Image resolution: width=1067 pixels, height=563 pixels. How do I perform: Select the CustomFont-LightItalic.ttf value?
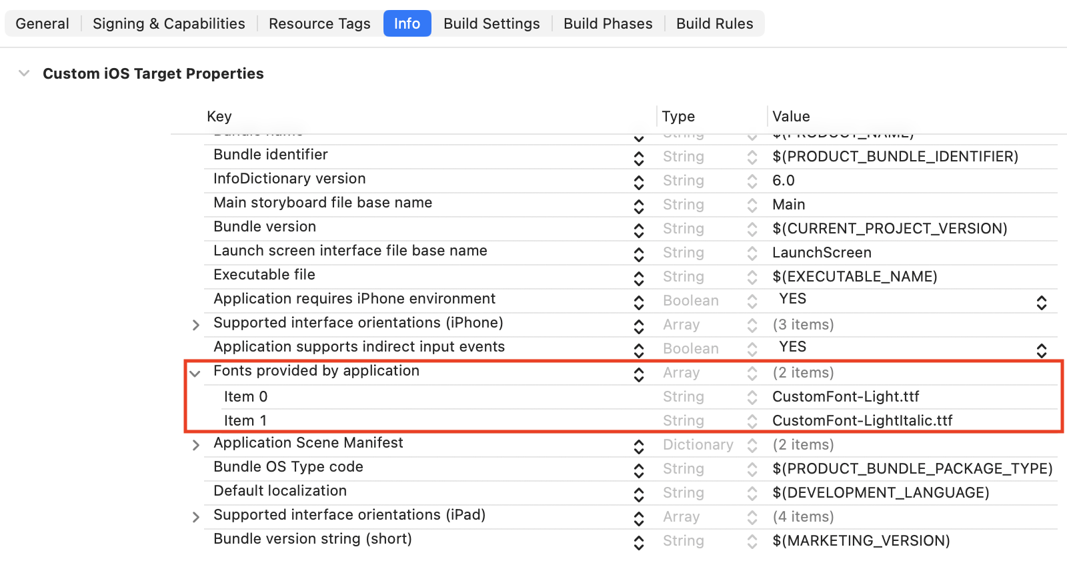[862, 421]
